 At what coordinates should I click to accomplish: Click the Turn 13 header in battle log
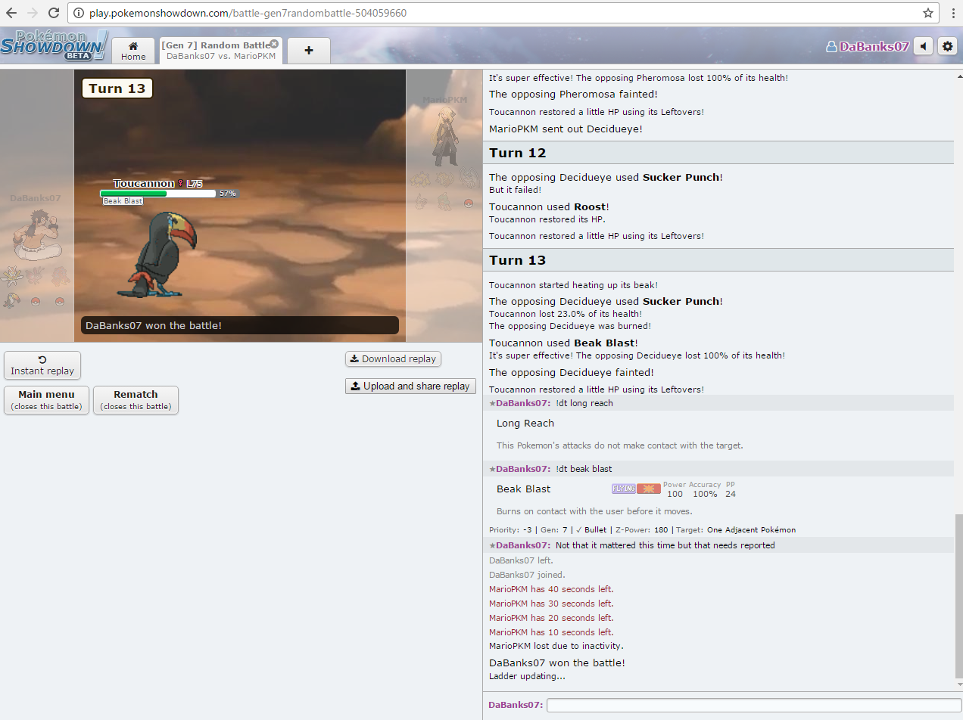pyautogui.click(x=718, y=260)
